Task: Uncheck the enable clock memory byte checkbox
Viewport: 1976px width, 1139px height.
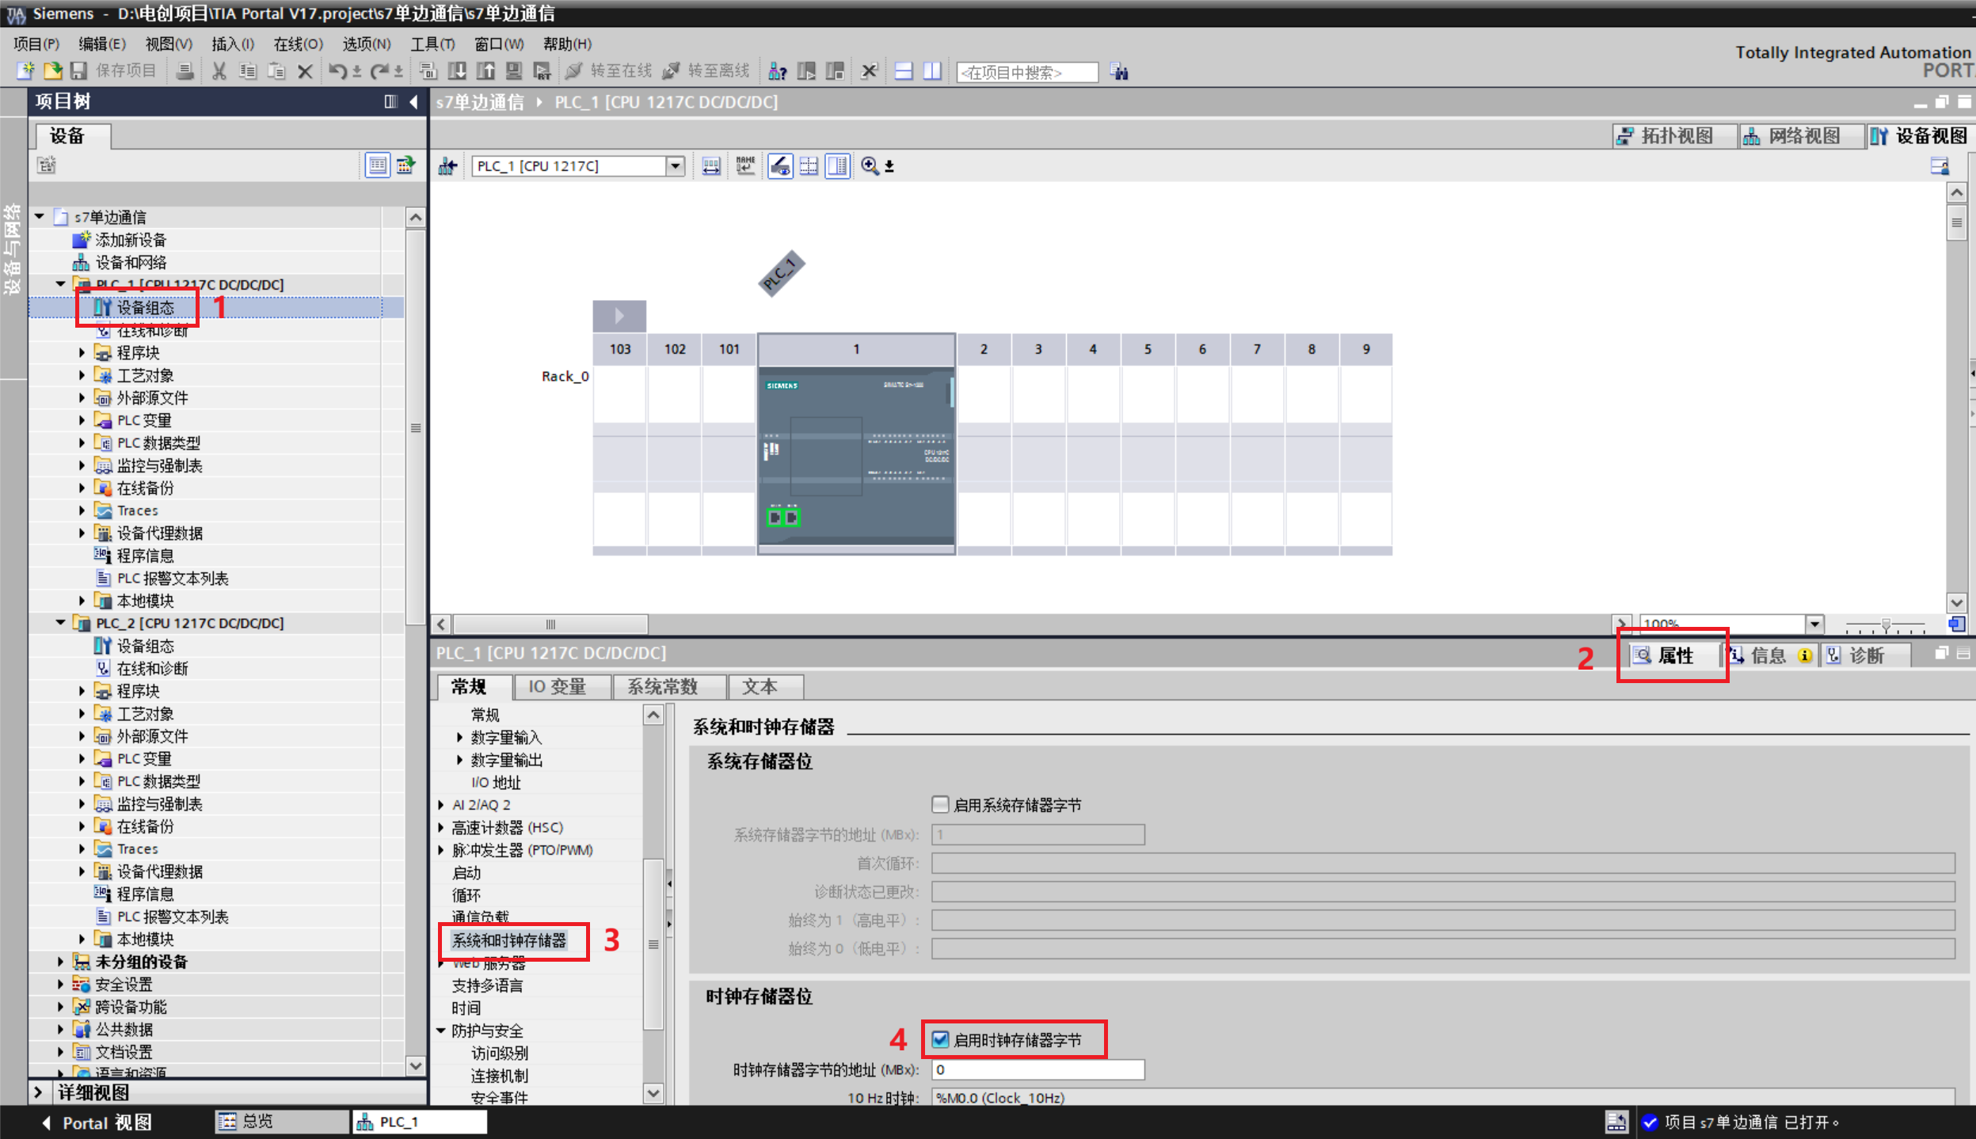Action: pyautogui.click(x=940, y=1039)
